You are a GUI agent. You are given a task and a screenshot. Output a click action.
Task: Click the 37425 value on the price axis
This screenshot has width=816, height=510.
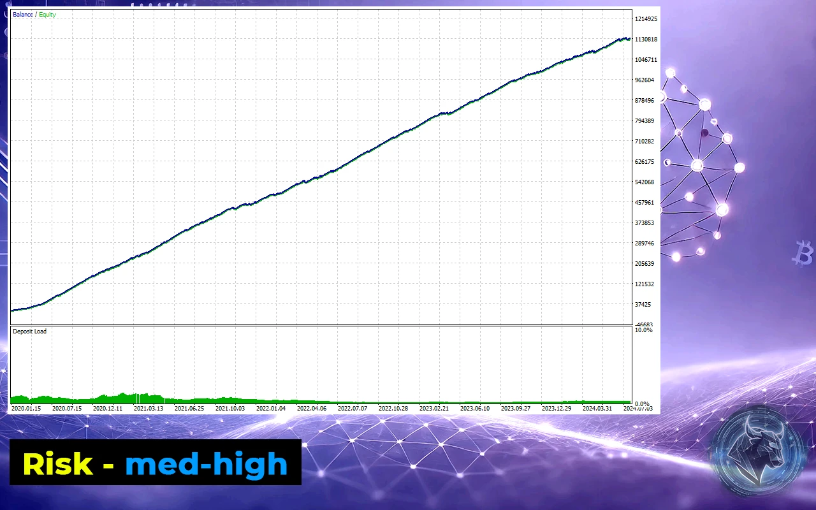click(643, 305)
